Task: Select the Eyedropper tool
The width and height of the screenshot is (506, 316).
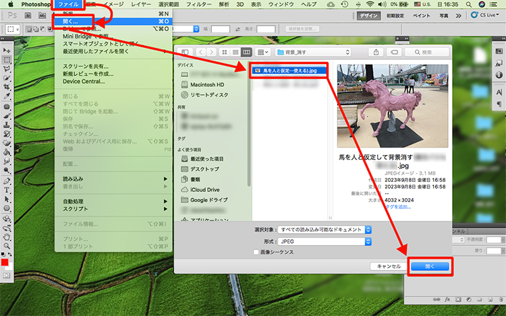Action: tap(7, 96)
